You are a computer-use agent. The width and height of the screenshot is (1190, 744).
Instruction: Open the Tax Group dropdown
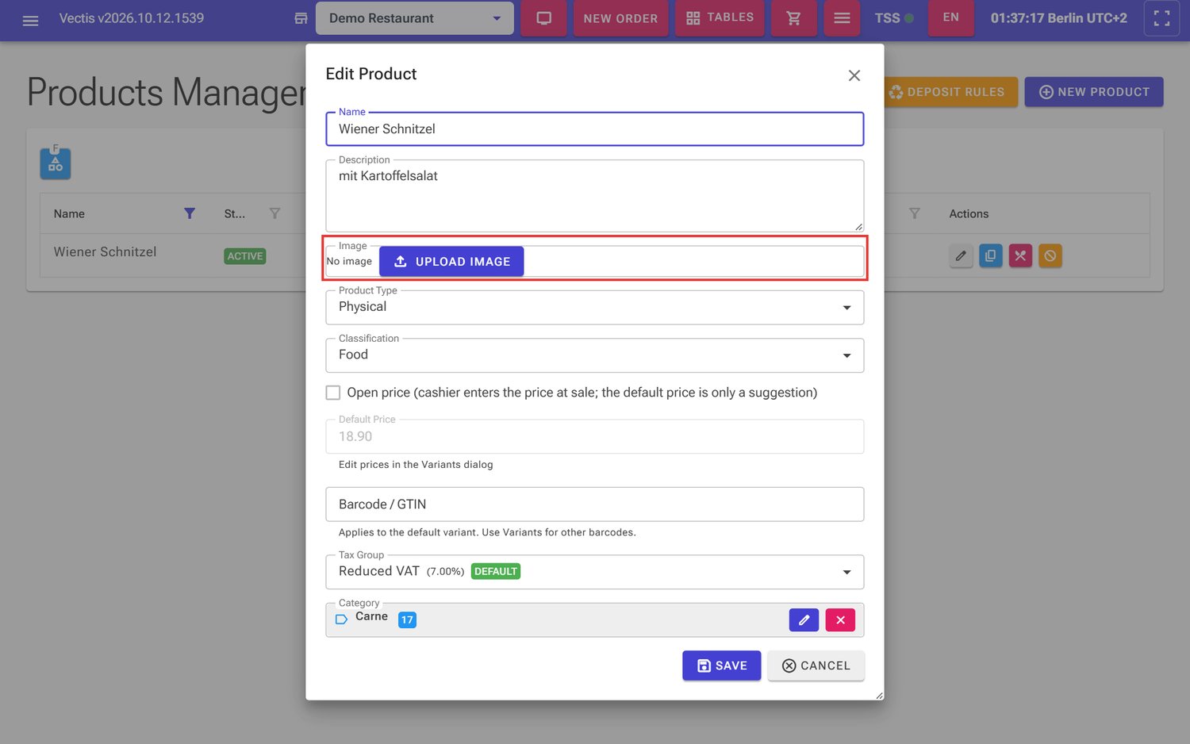tap(595, 572)
